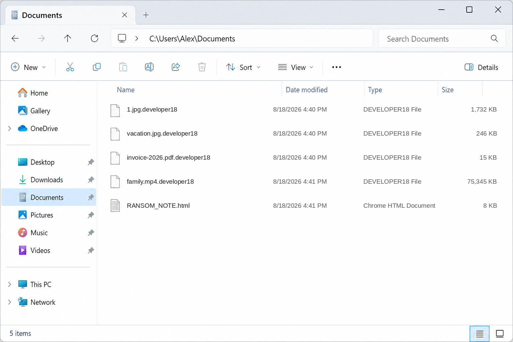Screen dimensions: 513x342
Task: Click file icon of 1.jpg.developer18
Action: pos(115,110)
